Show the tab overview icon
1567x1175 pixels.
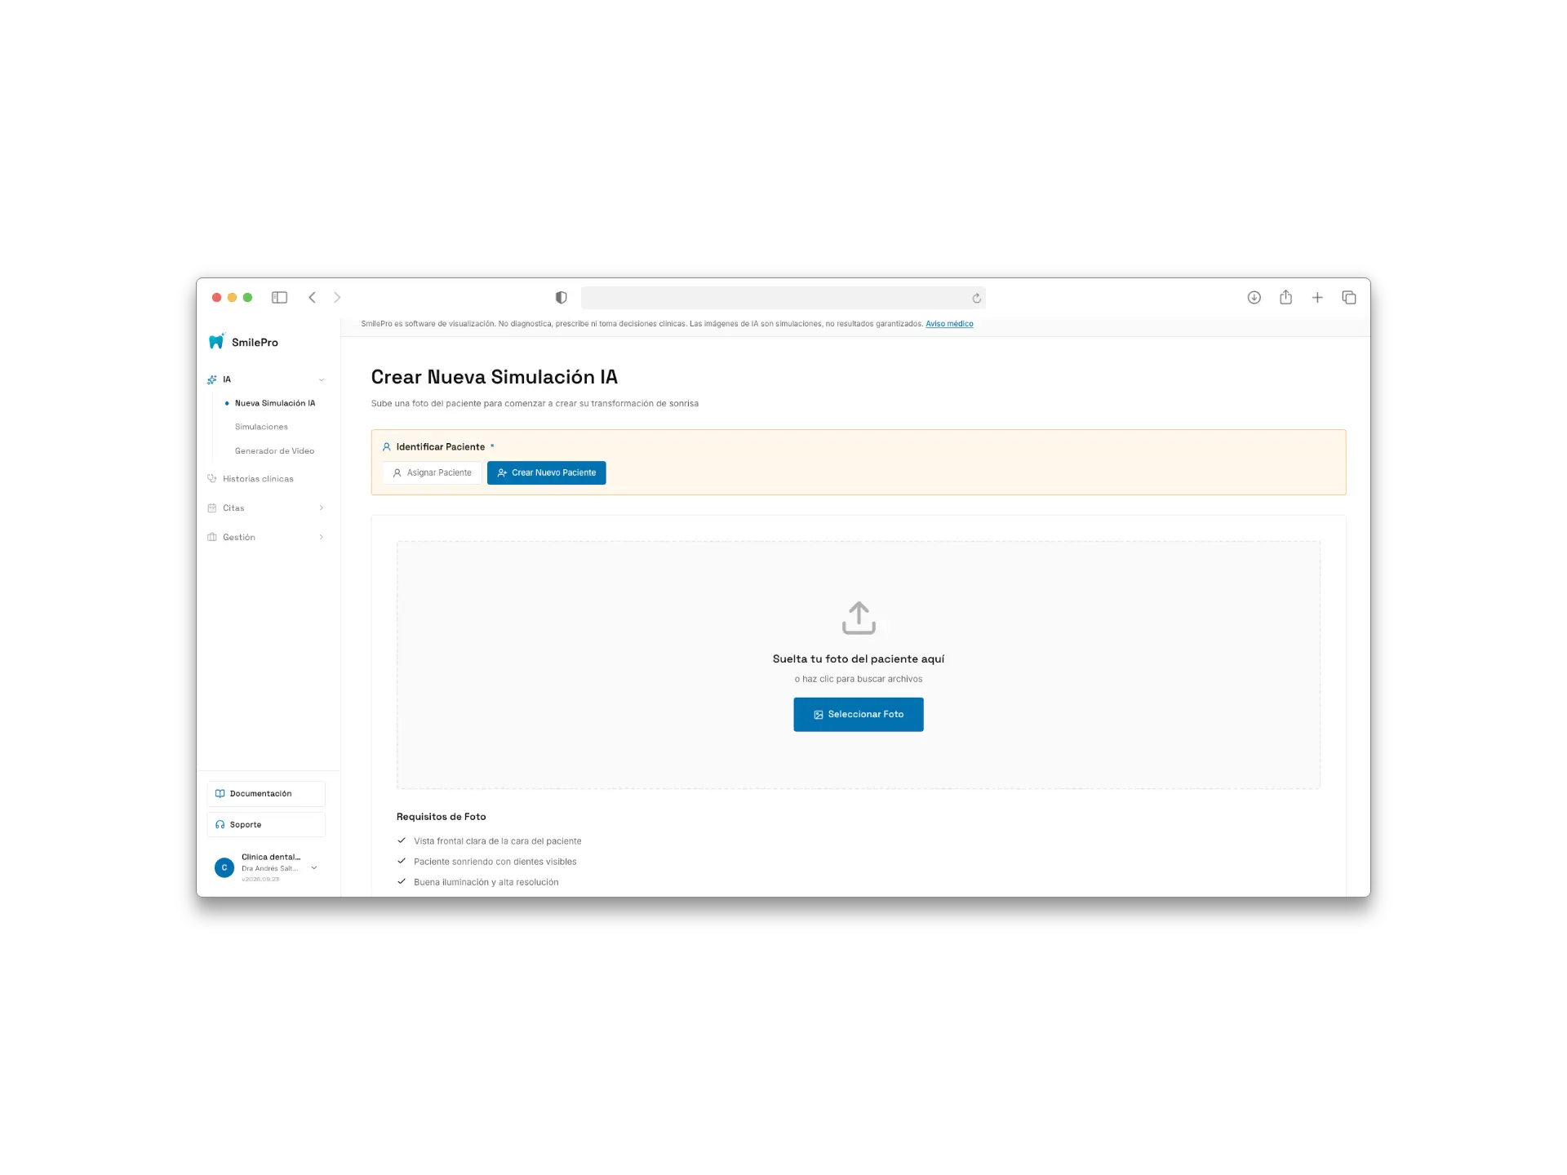pos(1349,298)
